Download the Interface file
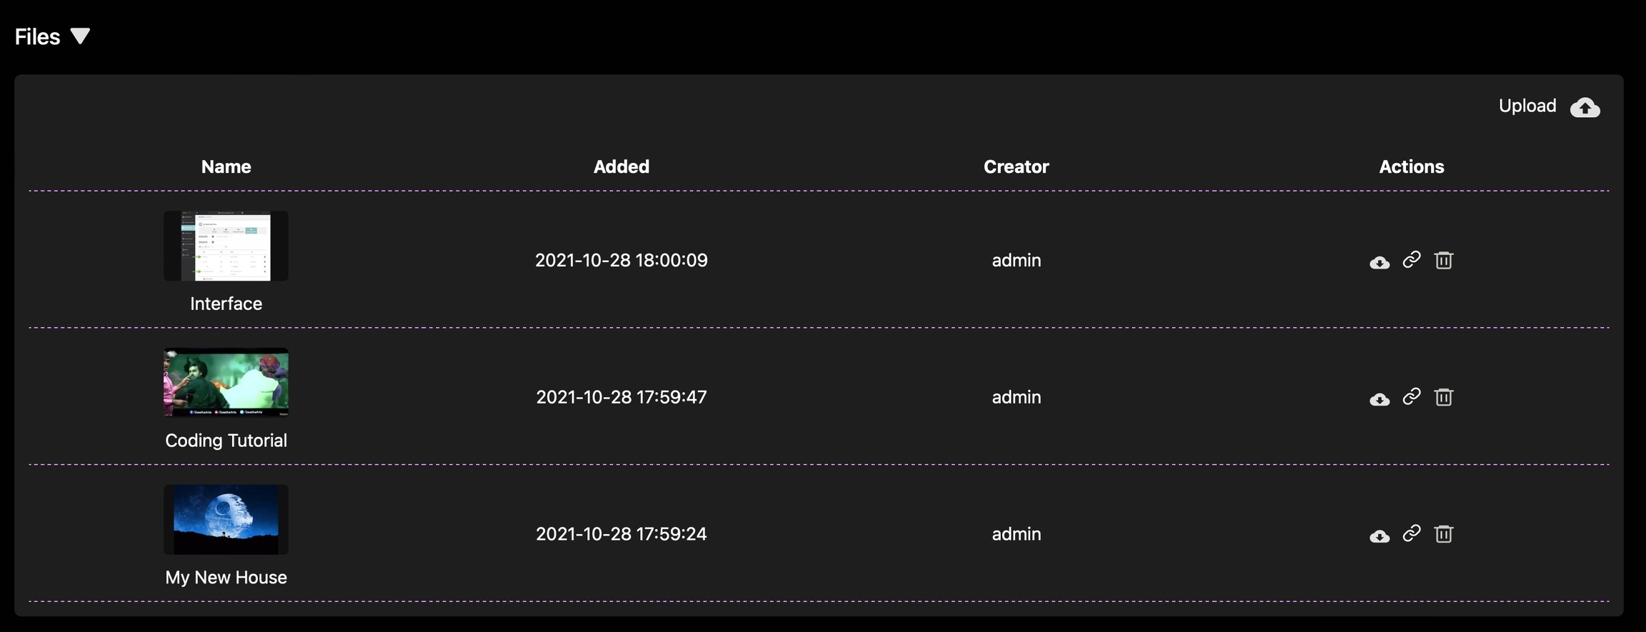This screenshot has height=632, width=1646. click(x=1380, y=262)
